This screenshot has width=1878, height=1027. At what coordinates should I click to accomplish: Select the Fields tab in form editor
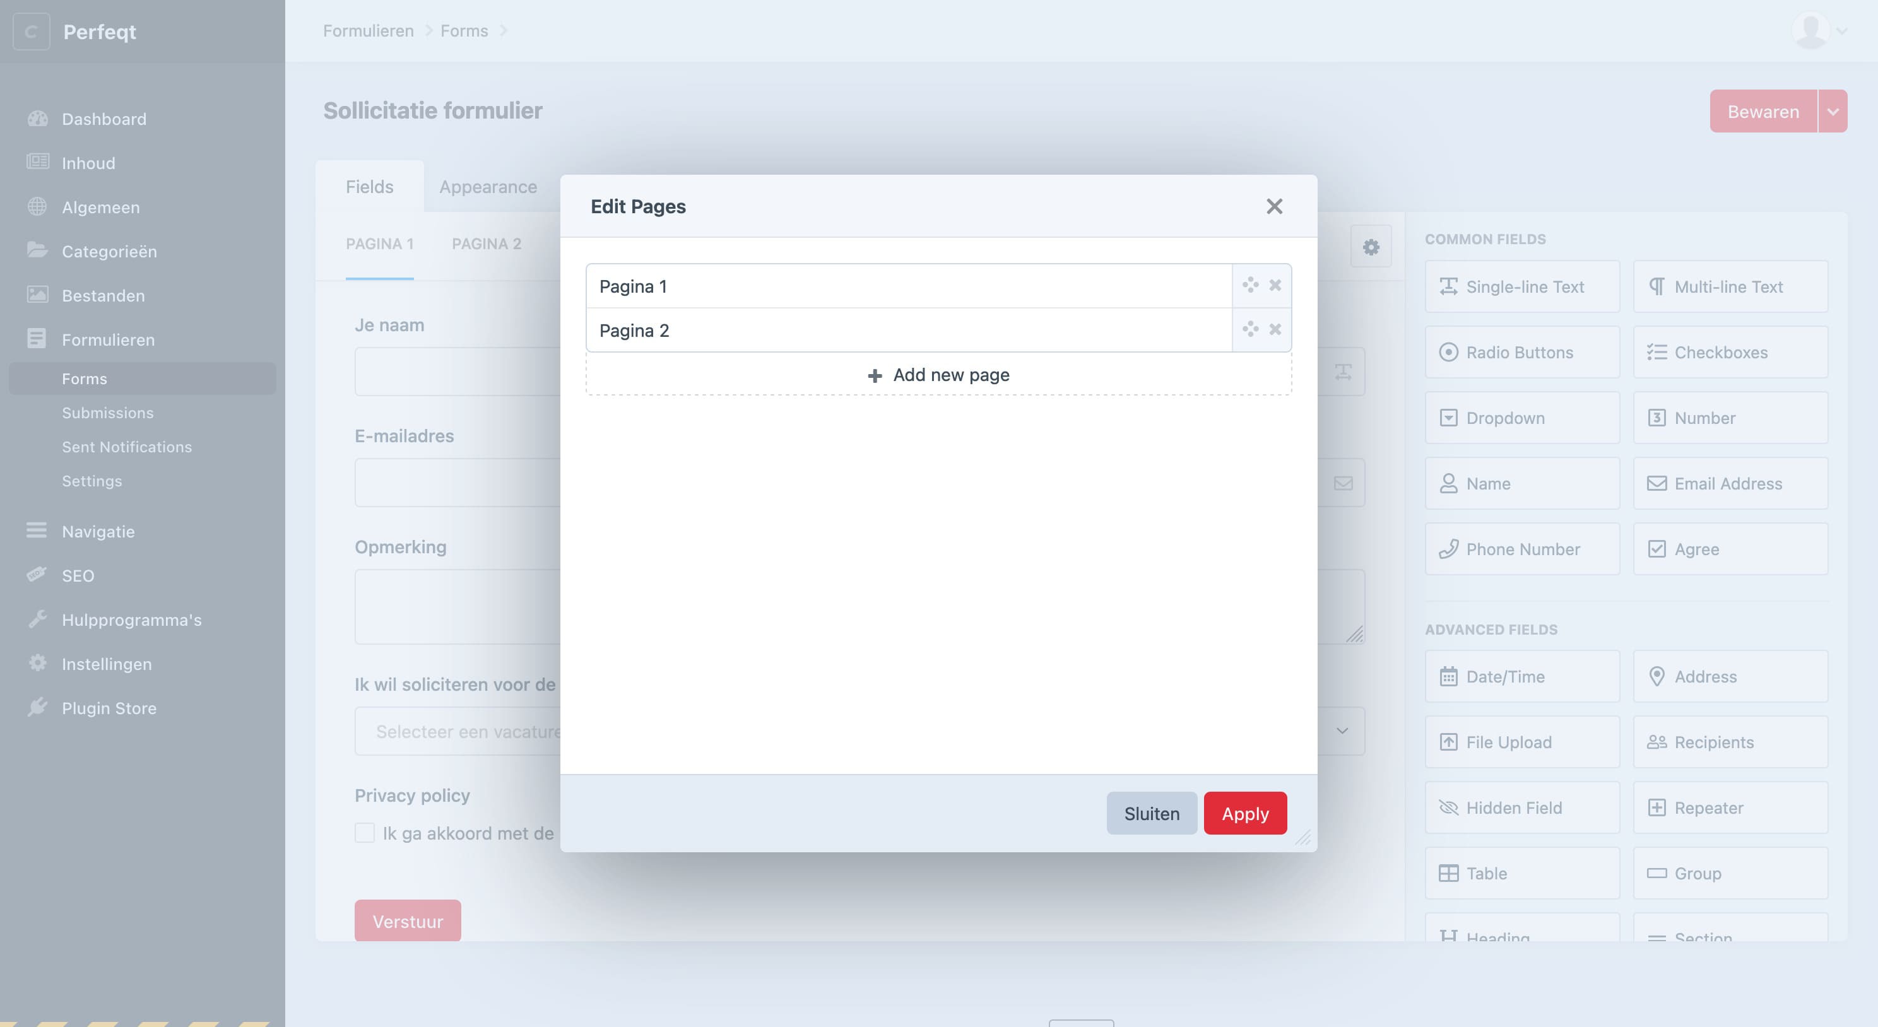[369, 186]
